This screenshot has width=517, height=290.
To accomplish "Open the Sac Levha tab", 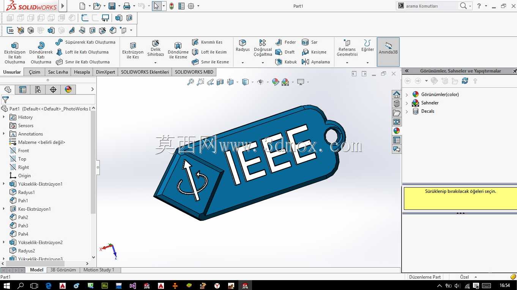I will click(58, 72).
